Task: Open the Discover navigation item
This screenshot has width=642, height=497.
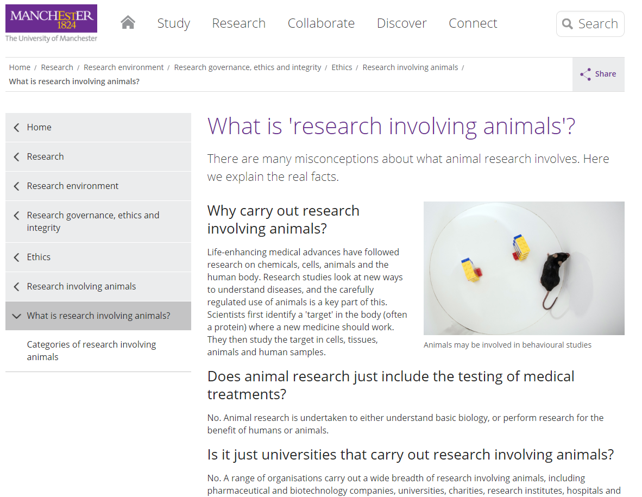Action: click(x=401, y=23)
